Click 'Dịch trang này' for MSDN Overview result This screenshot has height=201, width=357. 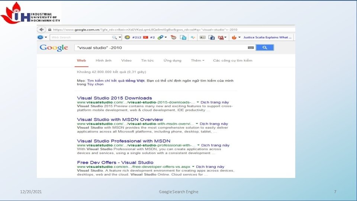(213, 124)
